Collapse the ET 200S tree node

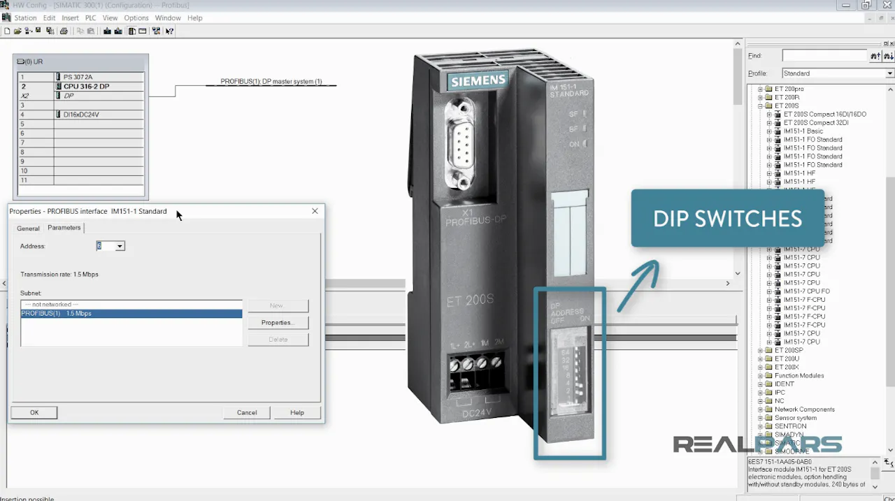pyautogui.click(x=760, y=106)
